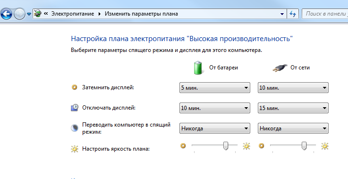Open Отключать дисплей battery dropdown showing 10 мин.
Viewport: 348px width, 179px height.
tap(215, 108)
